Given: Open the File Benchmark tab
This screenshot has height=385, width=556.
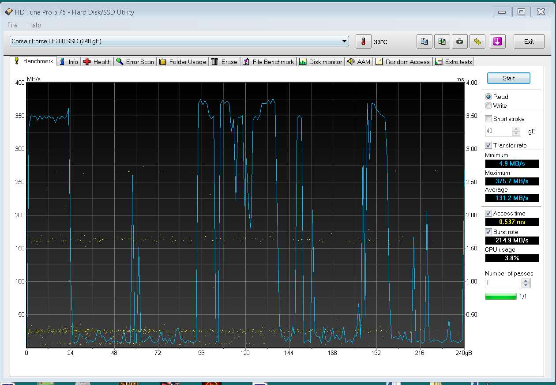Looking at the screenshot, I should pos(268,62).
